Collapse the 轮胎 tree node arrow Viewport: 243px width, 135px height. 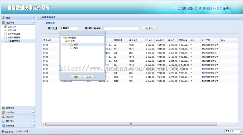(66, 41)
